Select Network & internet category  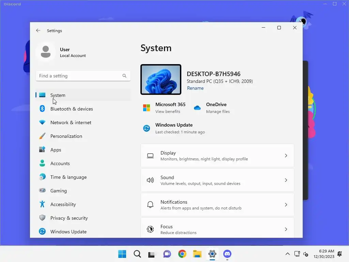point(83,122)
